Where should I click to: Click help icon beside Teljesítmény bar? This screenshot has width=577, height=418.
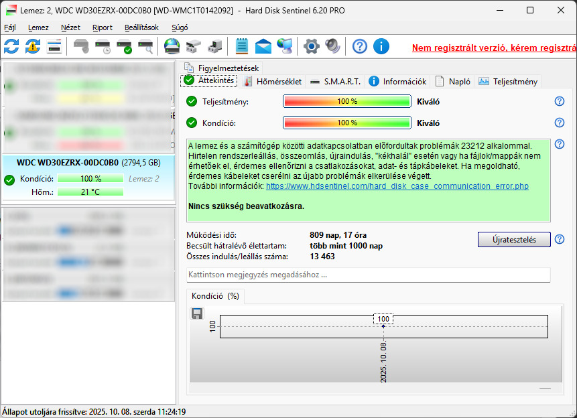click(560, 101)
